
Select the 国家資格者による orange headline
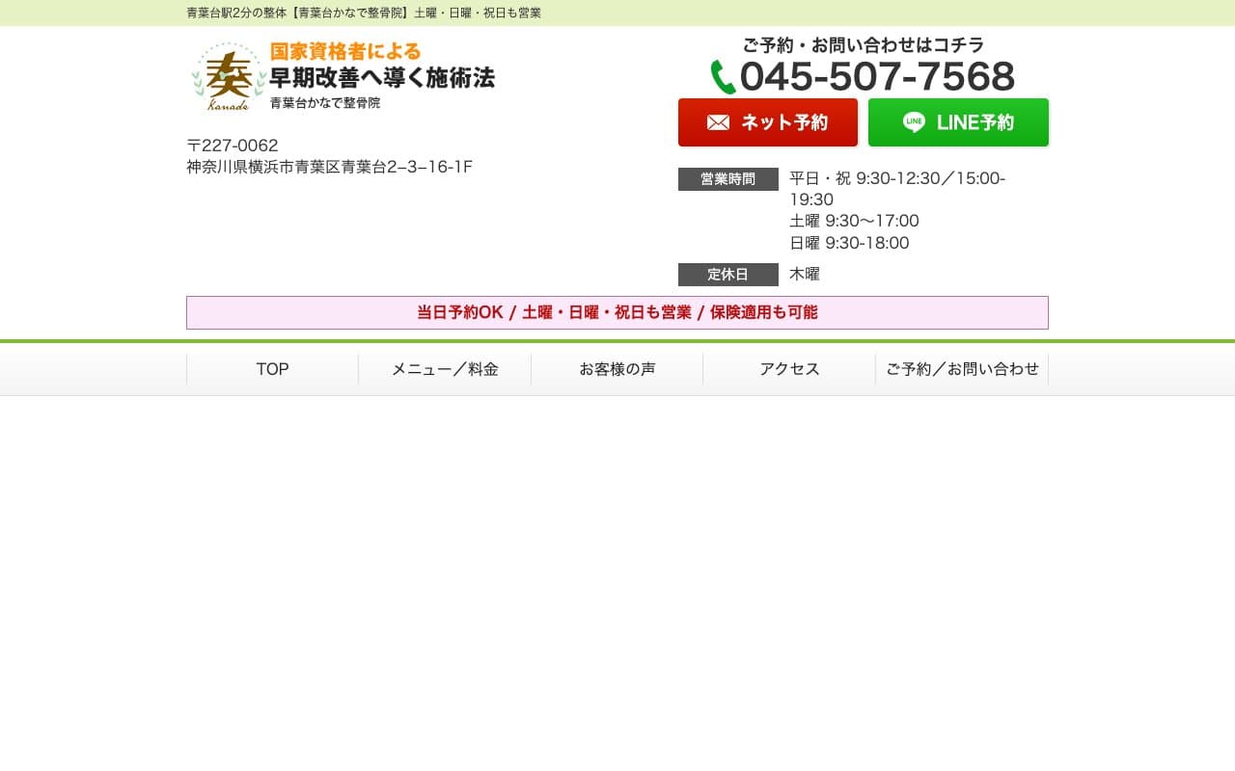(347, 51)
